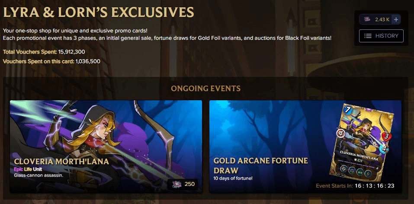This screenshot has height=204, width=414.
Task: Open the History list icon
Action: tap(368, 36)
